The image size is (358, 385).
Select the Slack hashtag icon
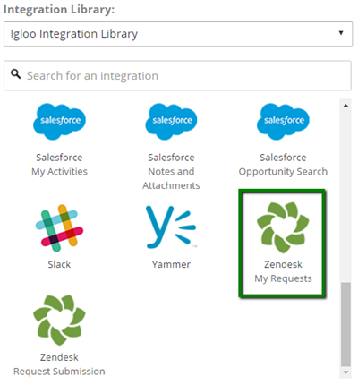coord(59,228)
